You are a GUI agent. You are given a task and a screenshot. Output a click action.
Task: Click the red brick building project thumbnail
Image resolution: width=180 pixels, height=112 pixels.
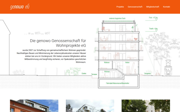click(x=34, y=106)
